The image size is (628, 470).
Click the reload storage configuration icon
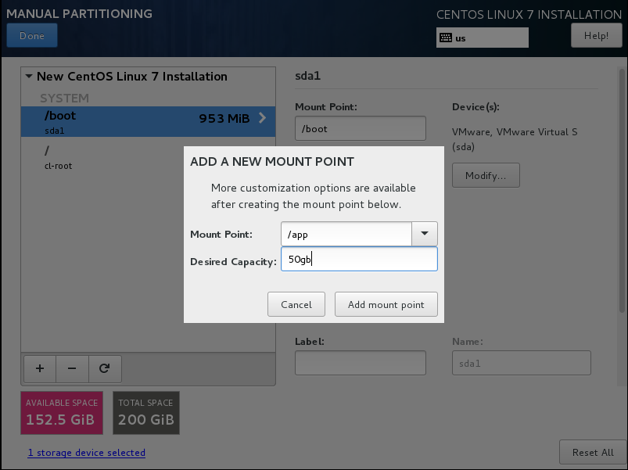(x=105, y=368)
